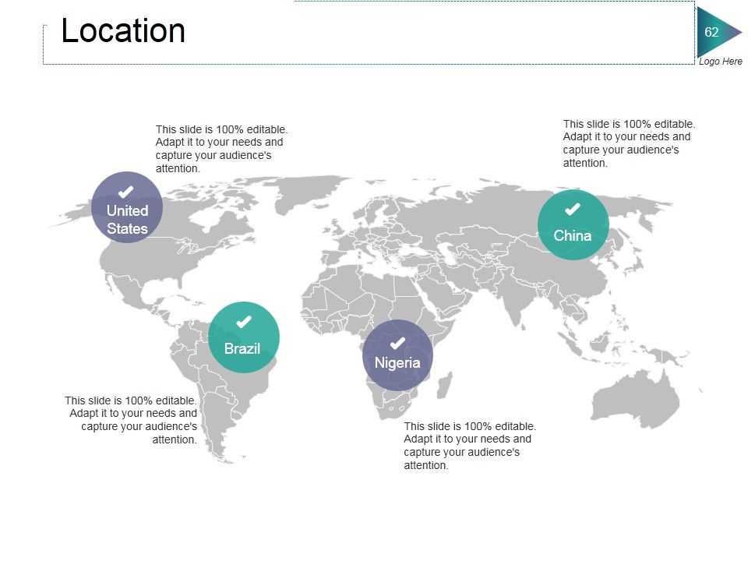Click the slide number 62 triangle
This screenshot has height=561, width=748.
point(718,32)
